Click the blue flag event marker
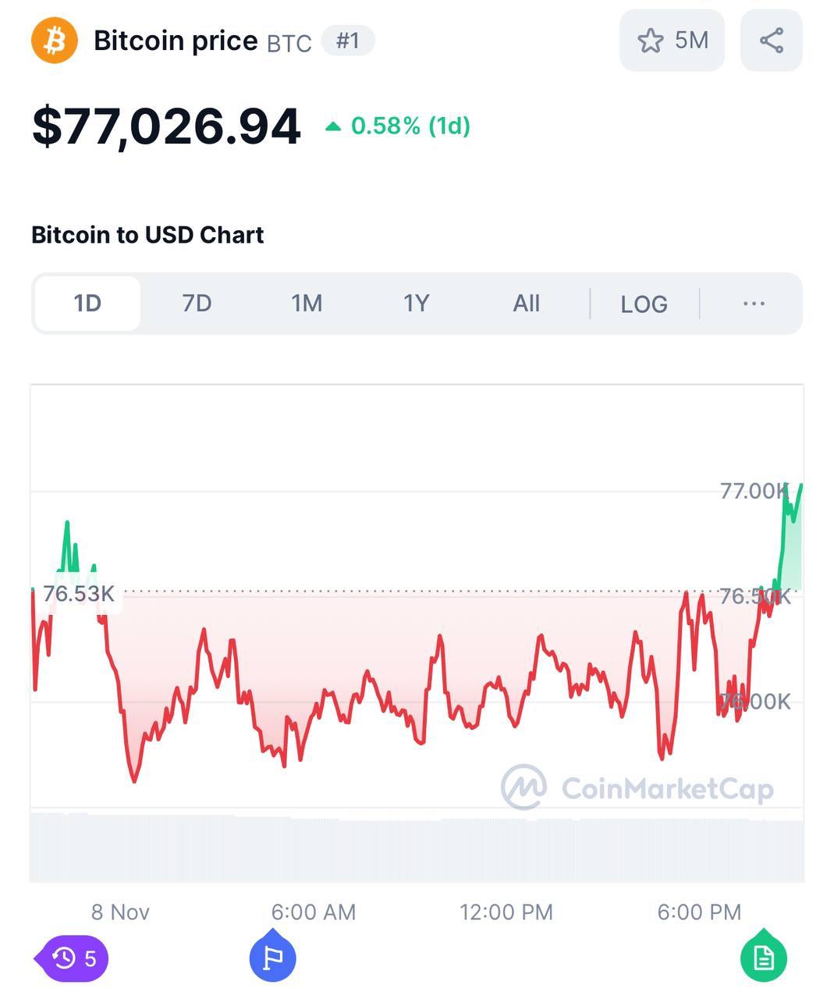The image size is (834, 999). coord(272,957)
